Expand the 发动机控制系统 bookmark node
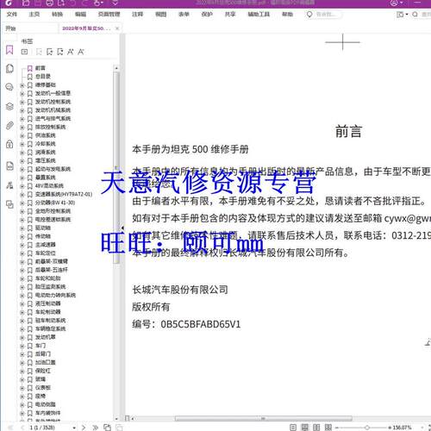 click(22, 102)
